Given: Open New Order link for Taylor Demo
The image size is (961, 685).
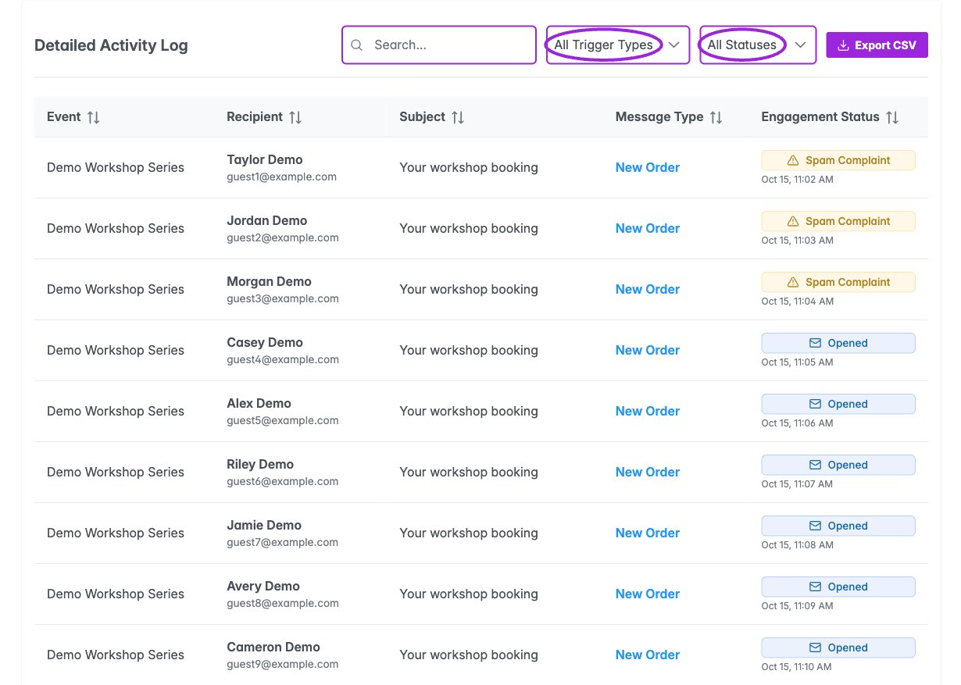Looking at the screenshot, I should 648,167.
